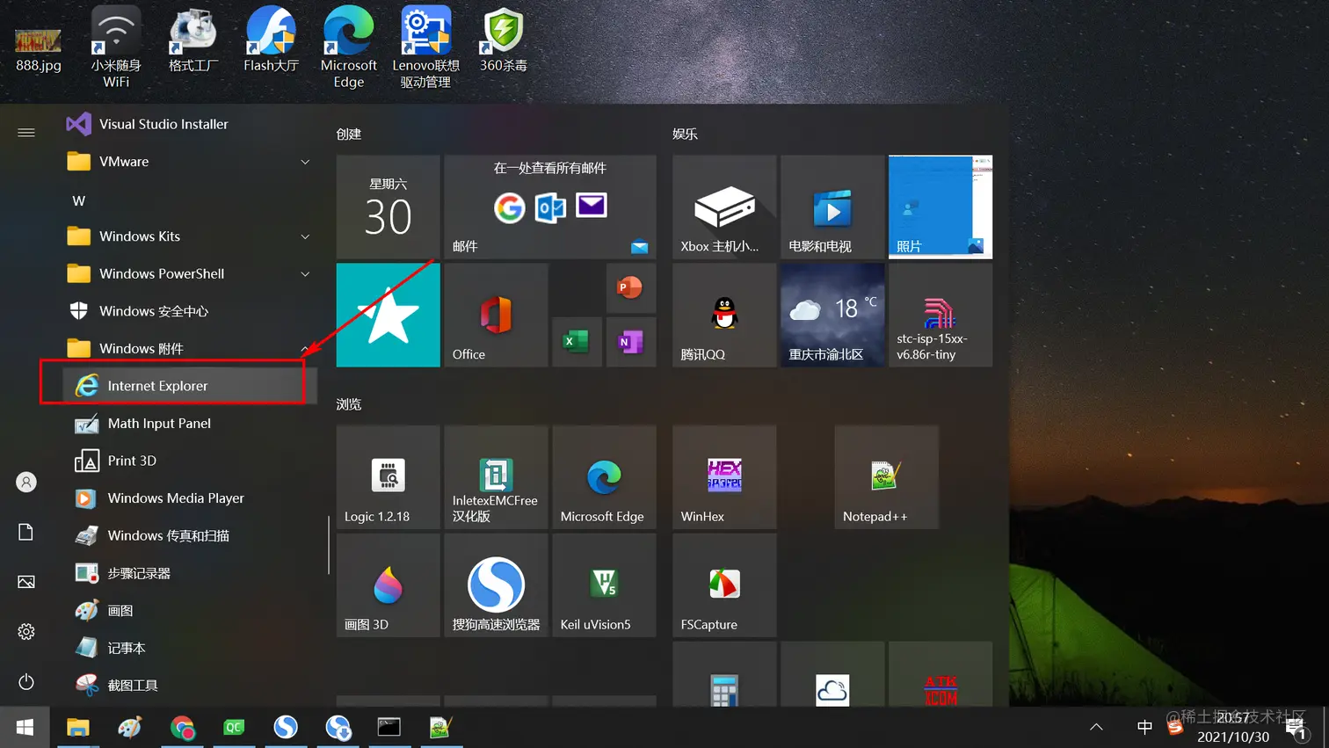This screenshot has height=748, width=1329.
Task: Open Pictures from Start sidebar
Action: 26,582
